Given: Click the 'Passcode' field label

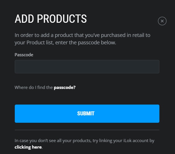Looking at the screenshot, I should pos(24,55).
